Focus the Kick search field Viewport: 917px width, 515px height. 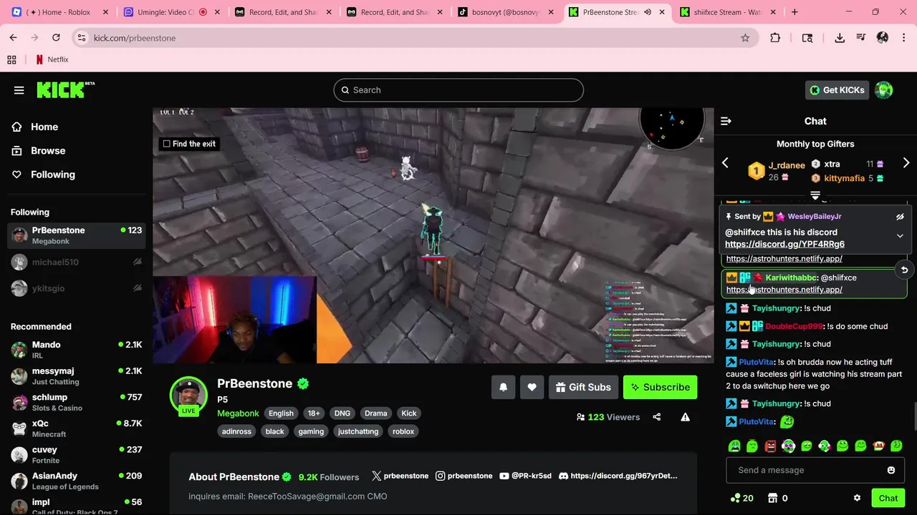458,90
